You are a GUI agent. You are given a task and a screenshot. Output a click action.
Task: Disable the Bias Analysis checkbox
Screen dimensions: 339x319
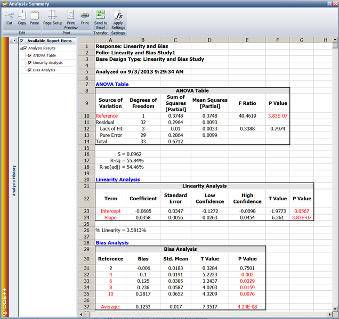coord(29,70)
